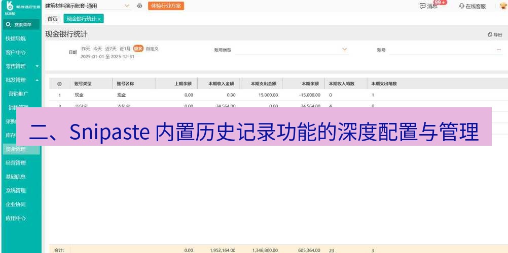508x253 pixels.
Task: Select the 自定义 date filter
Action: [152, 49]
